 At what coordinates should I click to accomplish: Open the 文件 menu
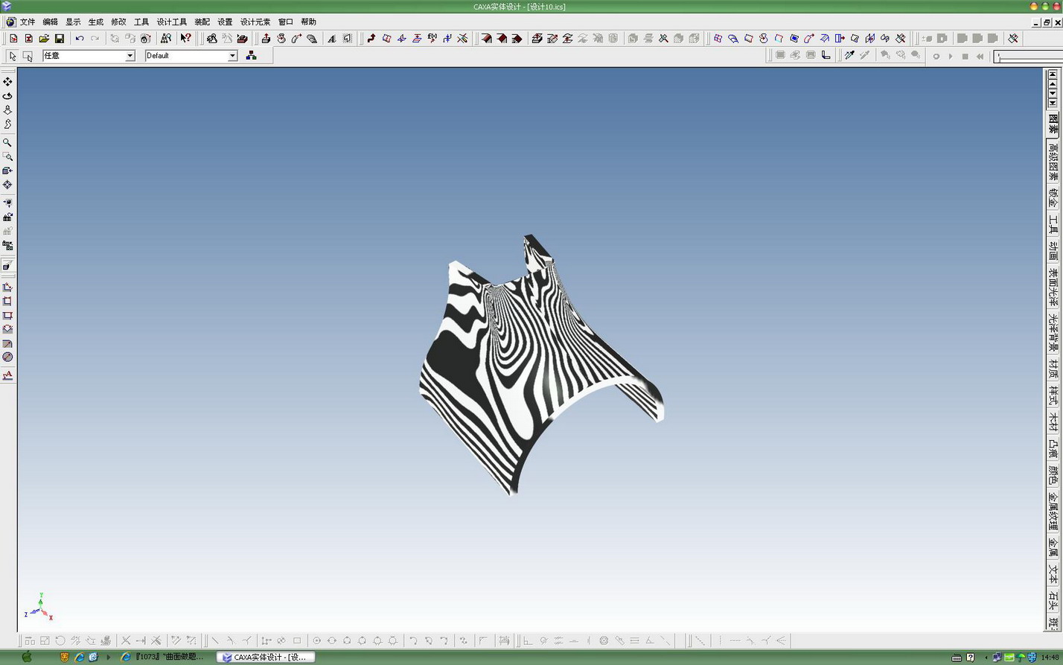point(28,22)
